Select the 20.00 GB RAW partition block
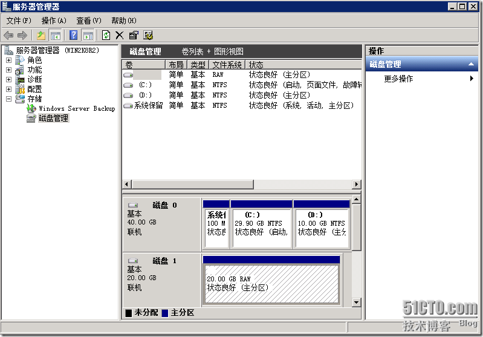 (x=271, y=280)
